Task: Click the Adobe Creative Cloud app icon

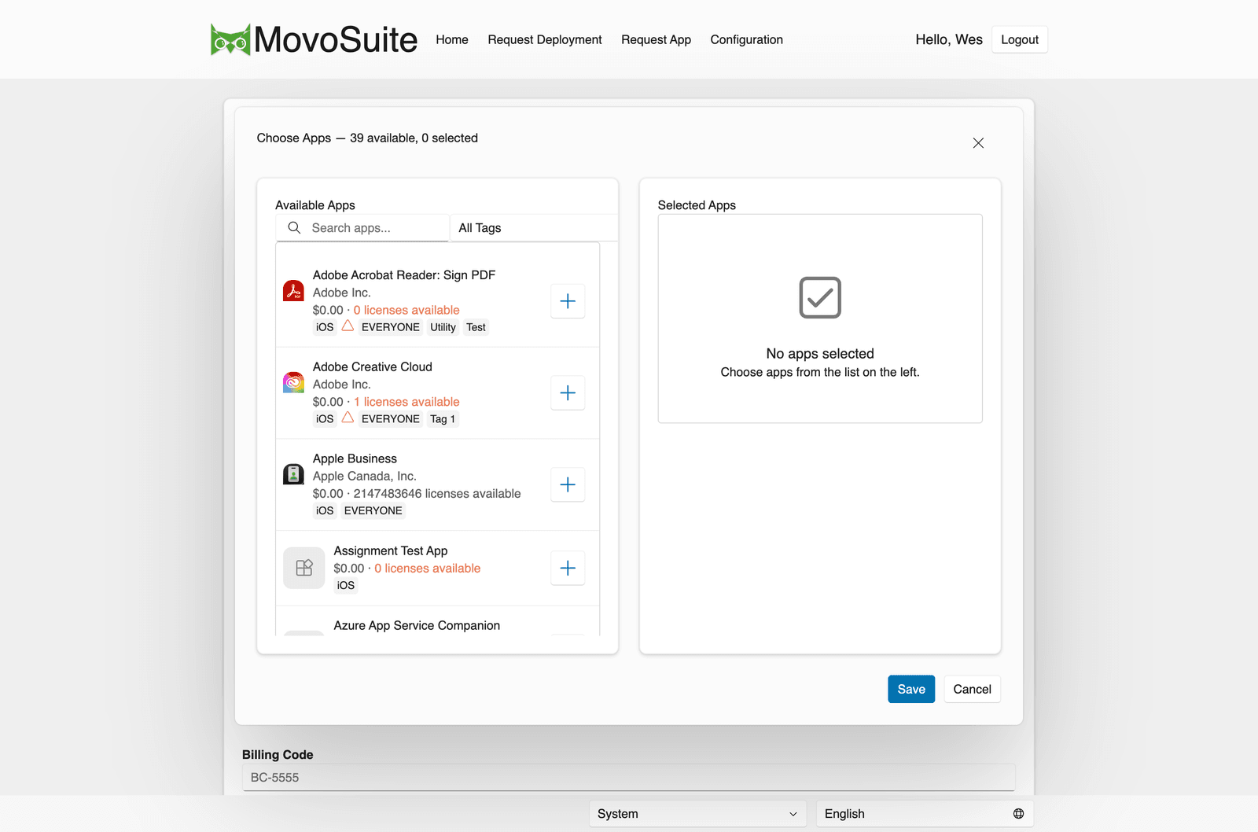Action: point(293,382)
